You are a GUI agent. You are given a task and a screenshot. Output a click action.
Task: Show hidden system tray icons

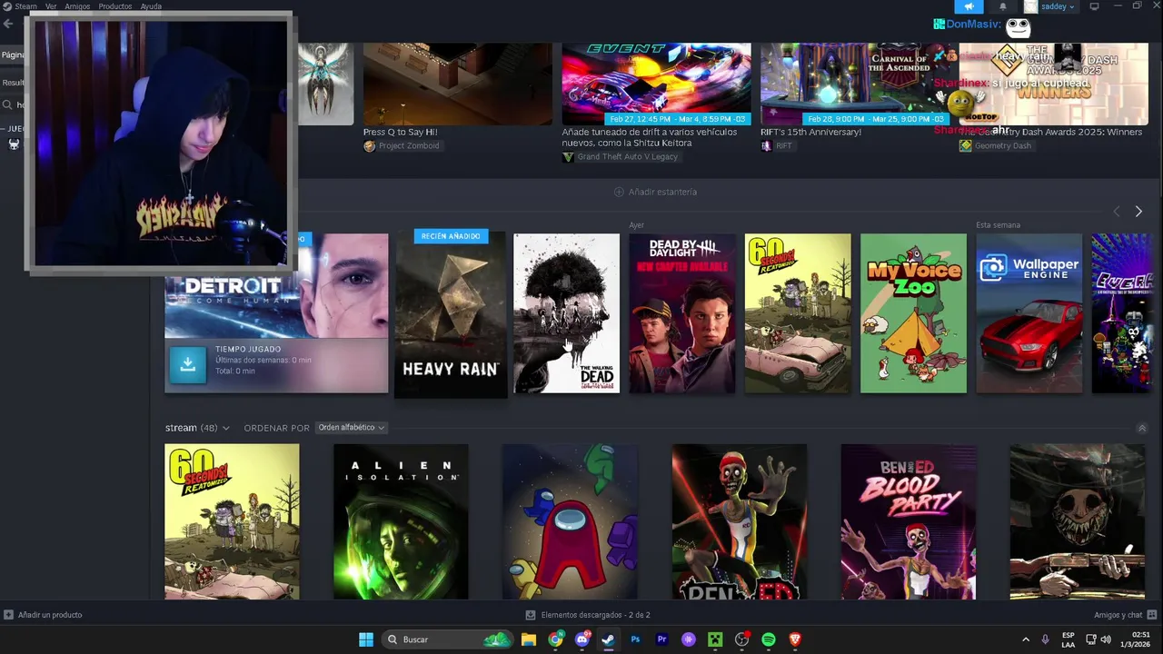pos(1026,639)
